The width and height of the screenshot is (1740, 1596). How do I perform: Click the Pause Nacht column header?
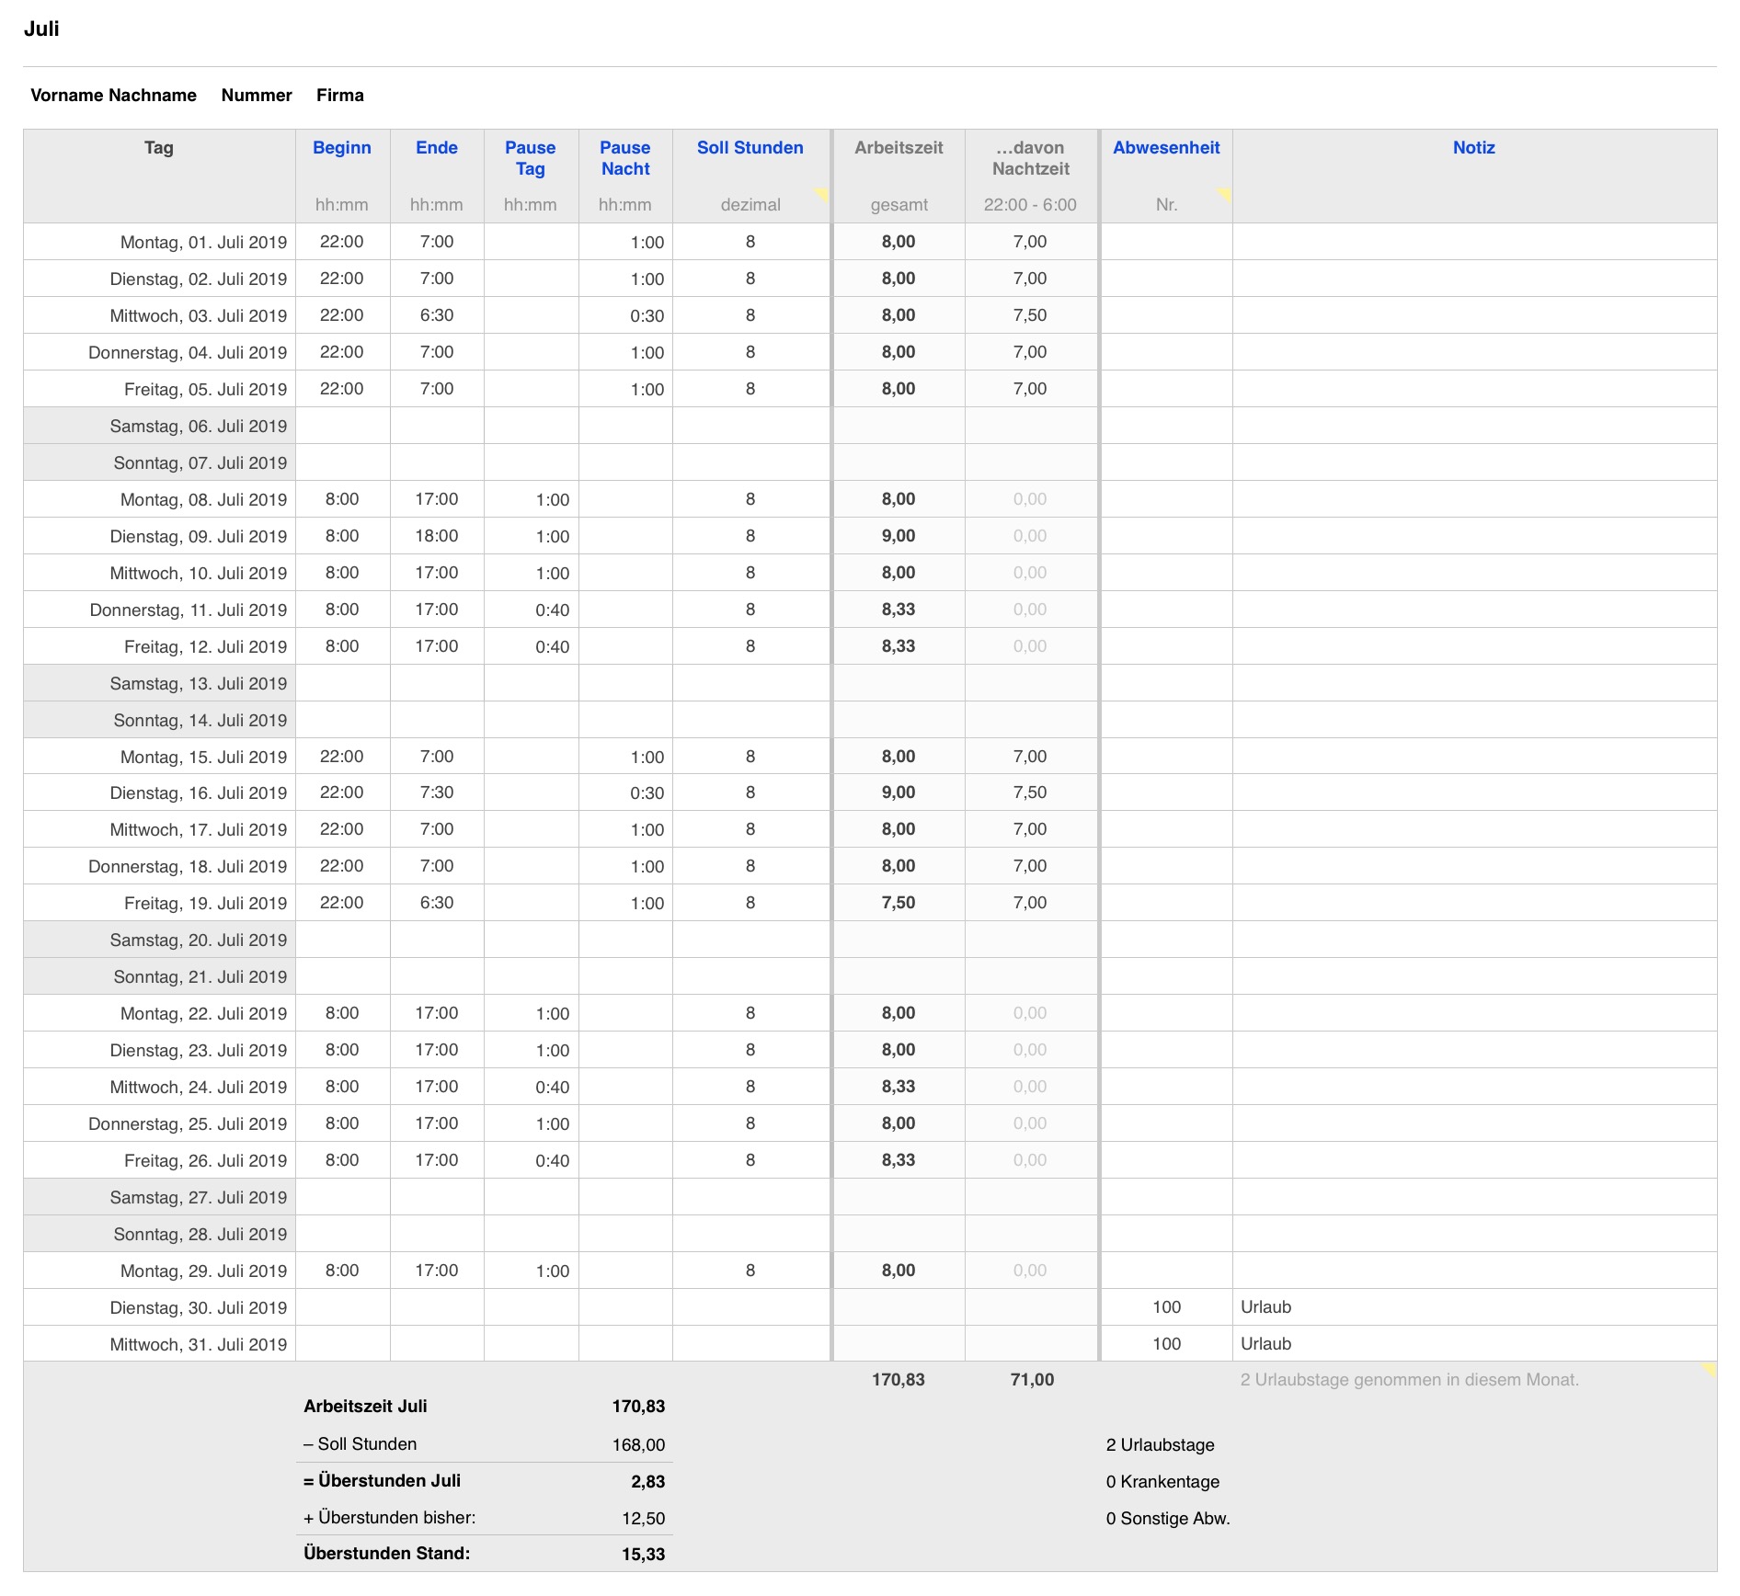click(624, 158)
